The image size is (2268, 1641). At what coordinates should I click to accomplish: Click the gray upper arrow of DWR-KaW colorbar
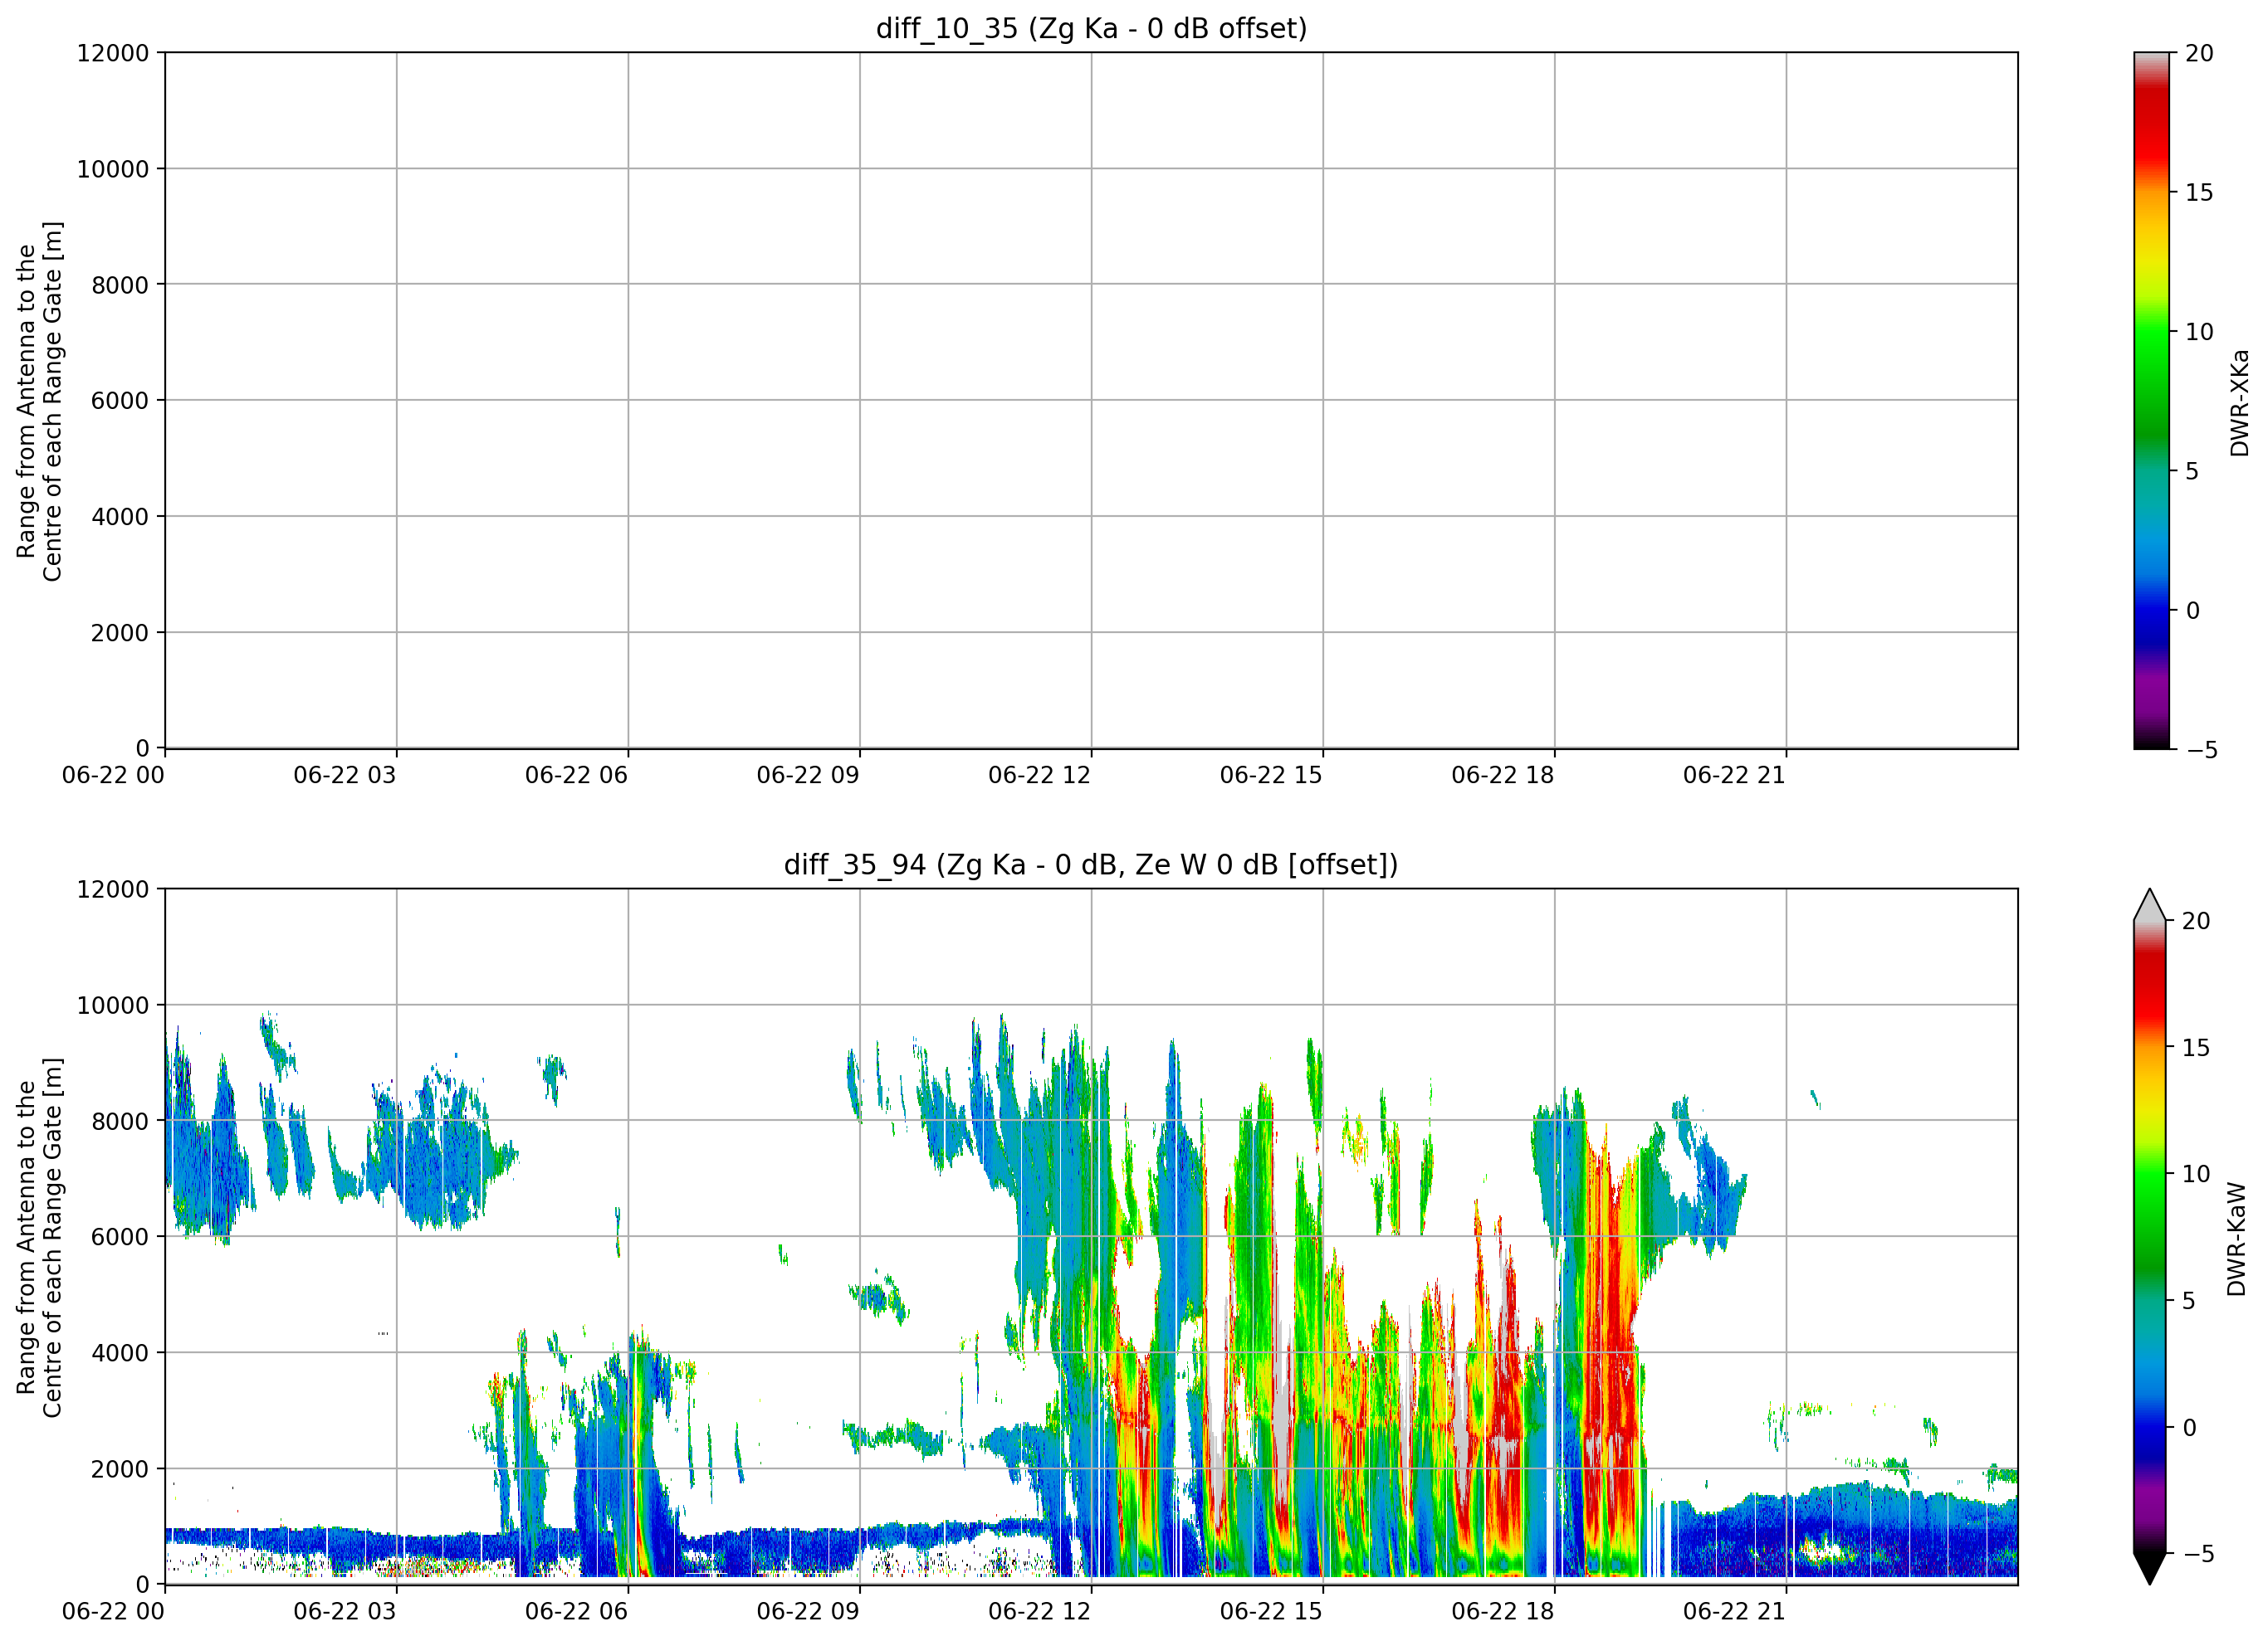coord(2150,904)
